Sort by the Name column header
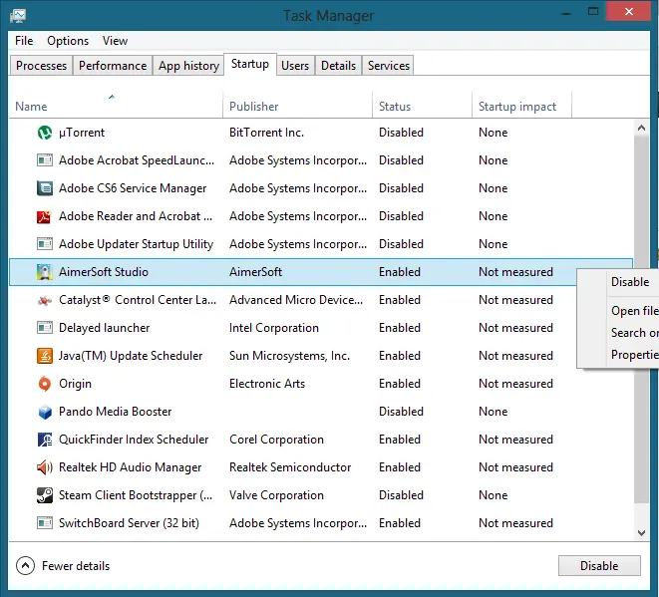Screen dimensions: 659x597 click(116, 105)
